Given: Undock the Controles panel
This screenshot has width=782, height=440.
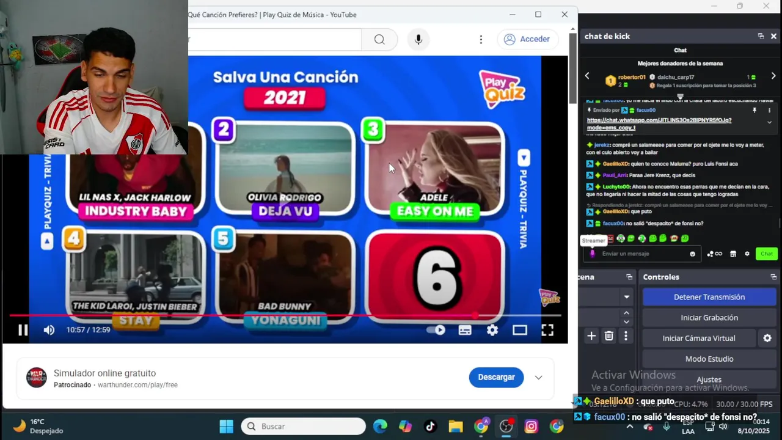Looking at the screenshot, I should pyautogui.click(x=773, y=277).
